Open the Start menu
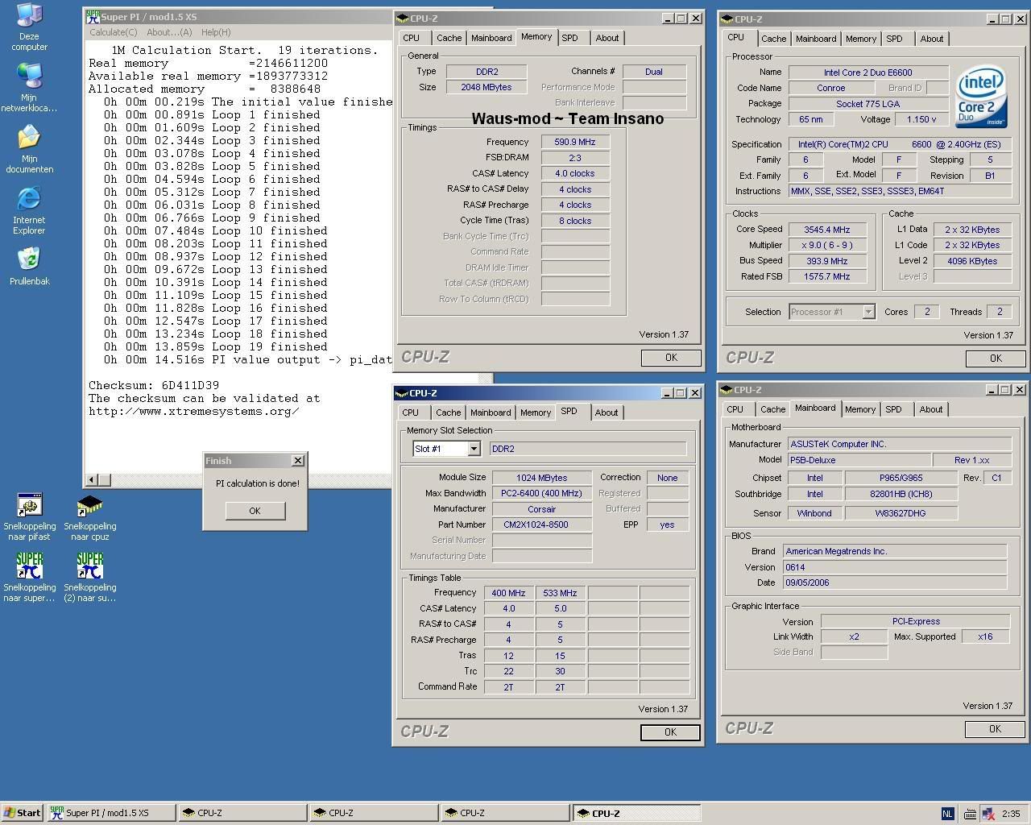Image resolution: width=1031 pixels, height=825 pixels. click(23, 813)
